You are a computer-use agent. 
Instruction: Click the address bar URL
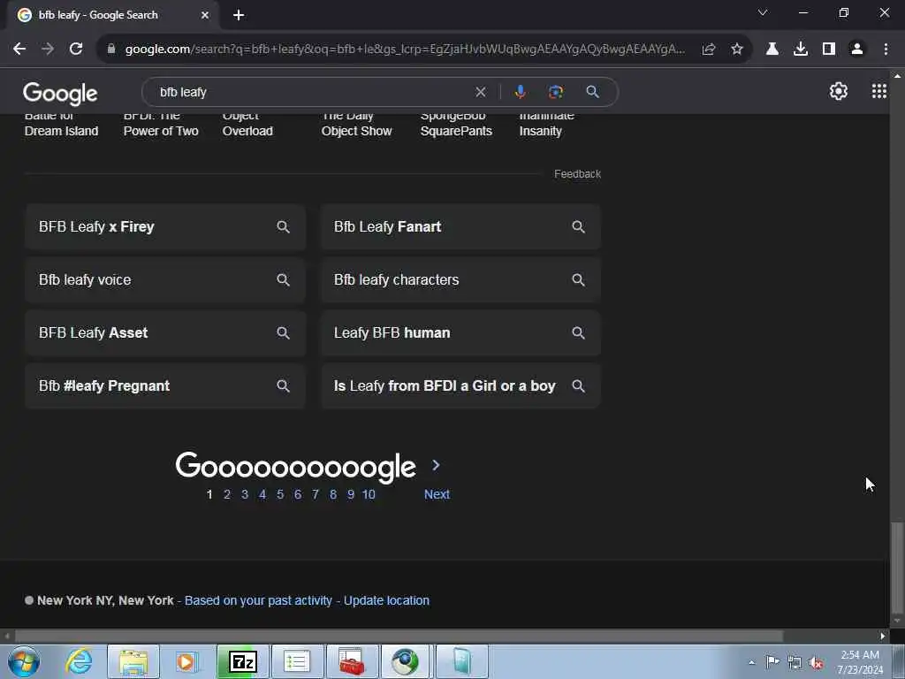404,50
